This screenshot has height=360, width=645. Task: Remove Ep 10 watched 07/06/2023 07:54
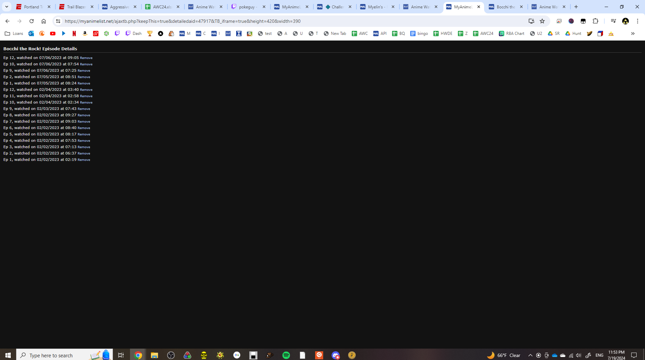86,64
